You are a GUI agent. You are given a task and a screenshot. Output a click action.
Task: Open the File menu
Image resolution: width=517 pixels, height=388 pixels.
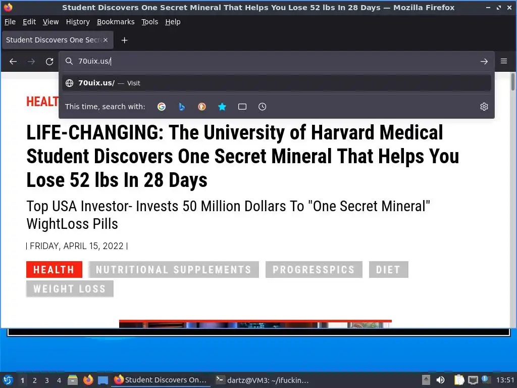(10, 22)
